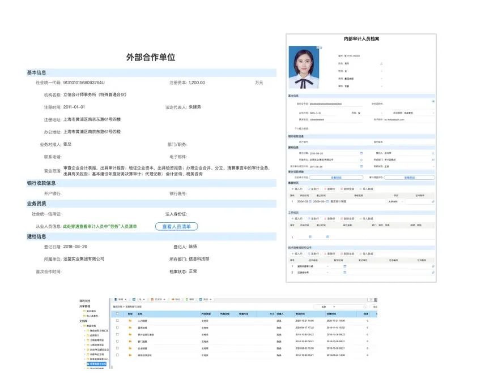The width and height of the screenshot is (481, 384).
Task: Open start date calendar in 工作经历 row
Action: pos(310,236)
